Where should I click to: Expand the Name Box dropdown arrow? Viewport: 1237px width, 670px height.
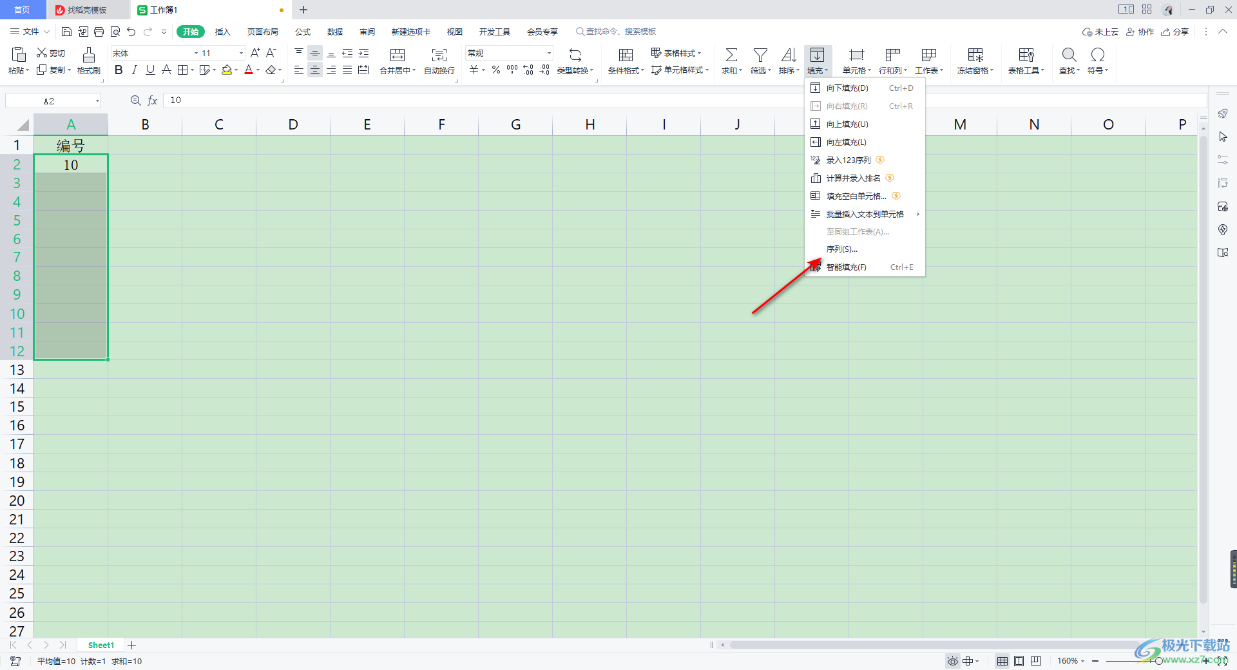(97, 101)
